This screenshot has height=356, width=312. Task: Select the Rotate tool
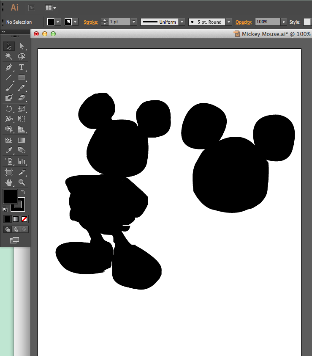(x=9, y=109)
